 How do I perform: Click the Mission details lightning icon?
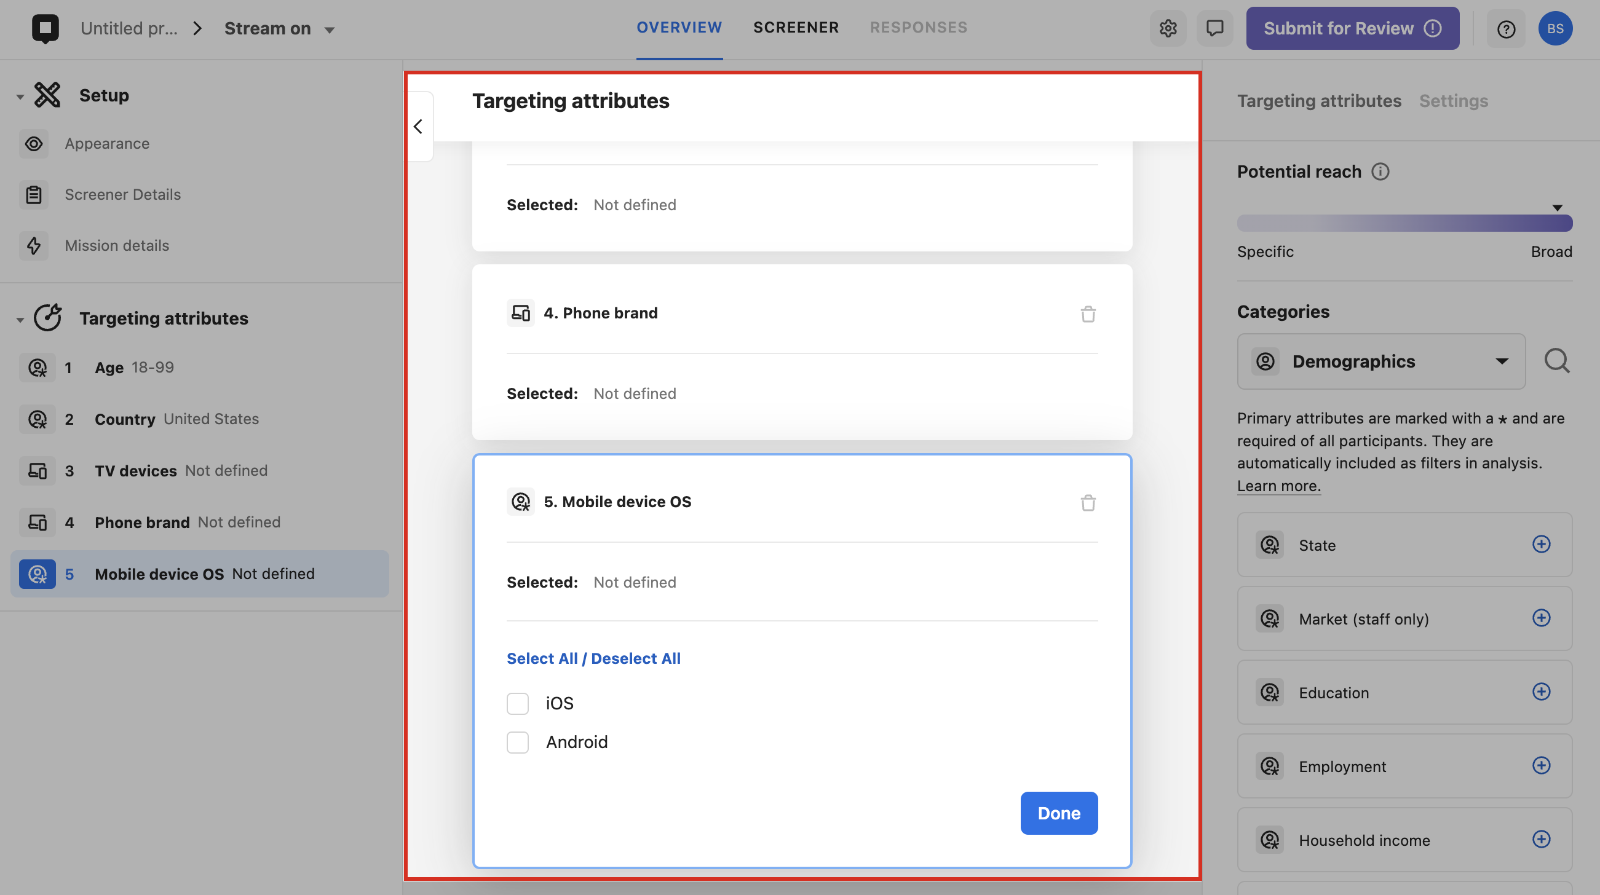[x=34, y=245]
